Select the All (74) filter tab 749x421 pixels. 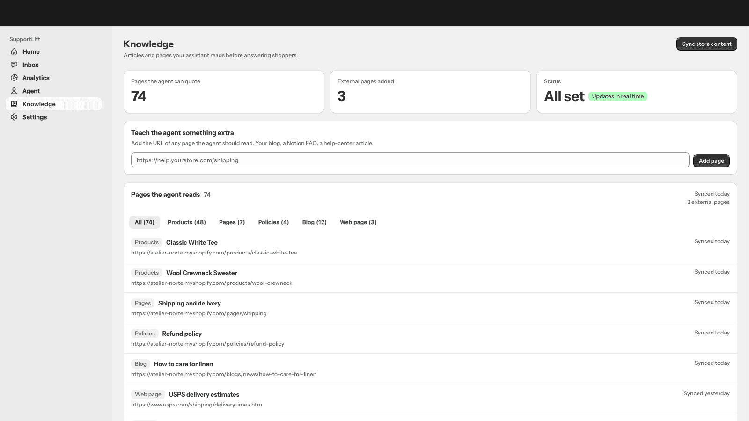pos(145,222)
